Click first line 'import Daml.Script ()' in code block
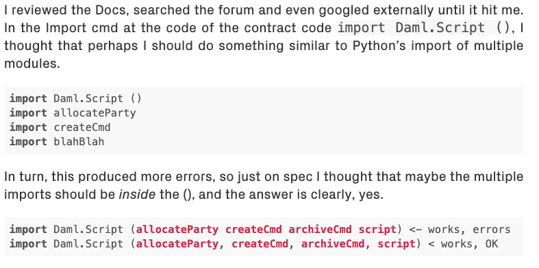Screen dimensions: 539x268 pos(75,99)
